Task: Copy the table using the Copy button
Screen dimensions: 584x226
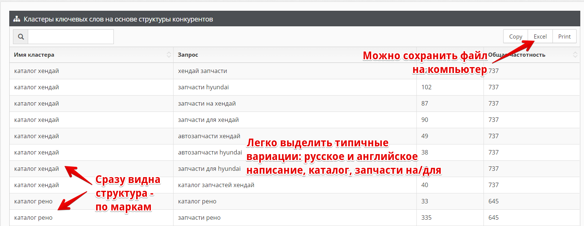Action: point(515,36)
